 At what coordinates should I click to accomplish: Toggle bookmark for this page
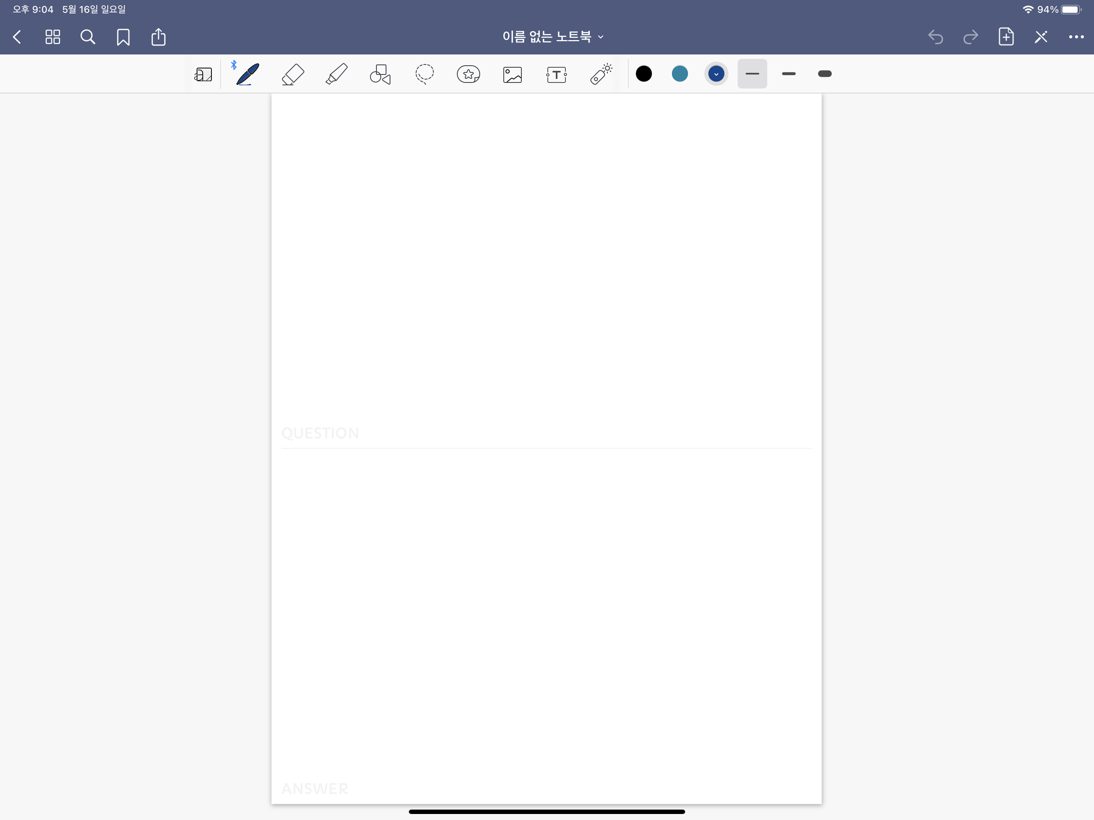pos(123,37)
